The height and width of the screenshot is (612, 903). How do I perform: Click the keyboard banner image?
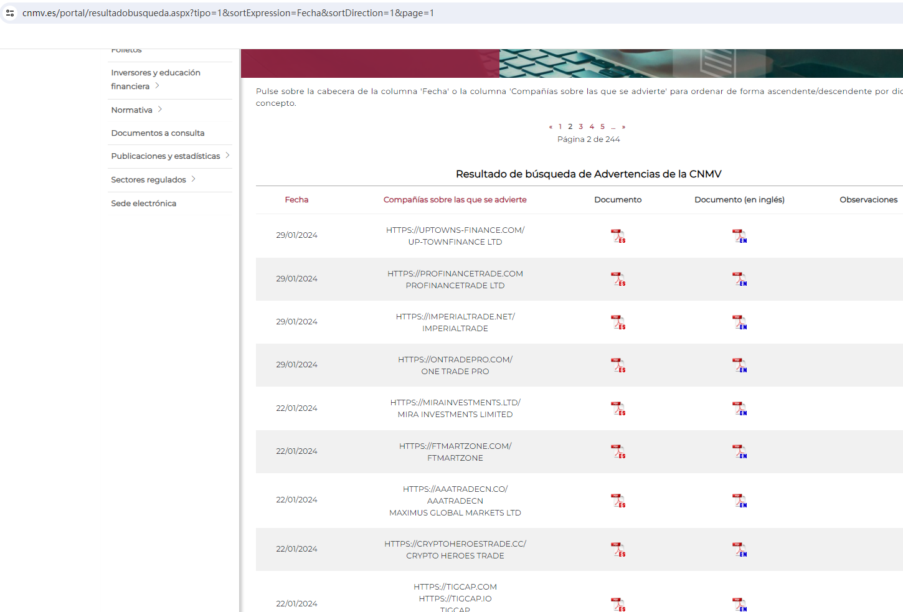click(x=701, y=64)
